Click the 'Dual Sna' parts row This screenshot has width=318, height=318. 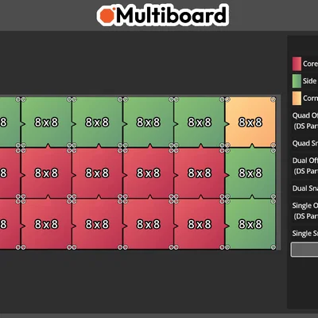304,188
